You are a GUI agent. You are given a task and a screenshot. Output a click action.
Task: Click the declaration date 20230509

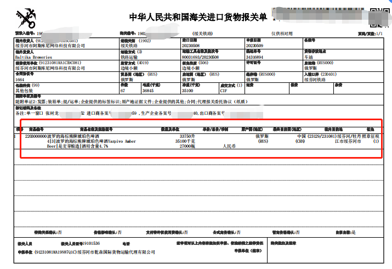pyautogui.click(x=254, y=46)
